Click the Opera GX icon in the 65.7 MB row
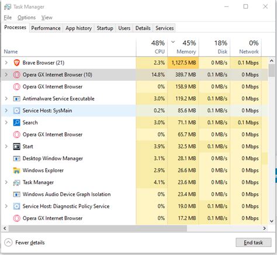 16,134
